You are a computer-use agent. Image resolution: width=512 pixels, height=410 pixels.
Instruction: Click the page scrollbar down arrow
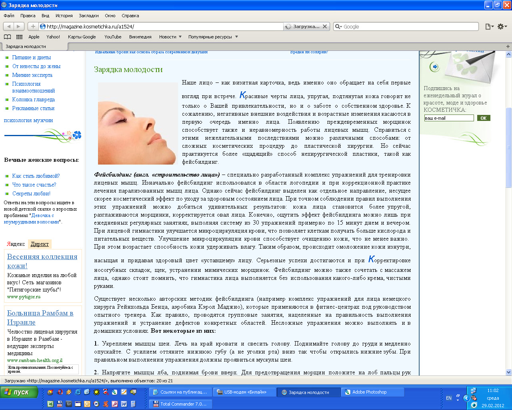[x=509, y=372]
